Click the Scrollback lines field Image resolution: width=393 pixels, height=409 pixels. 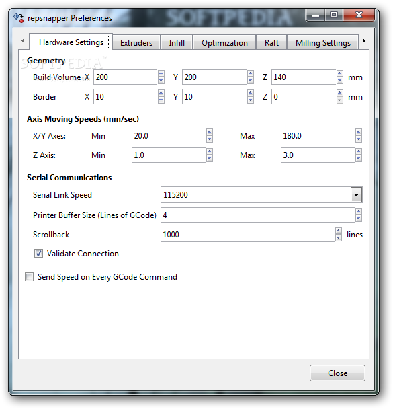pos(247,234)
